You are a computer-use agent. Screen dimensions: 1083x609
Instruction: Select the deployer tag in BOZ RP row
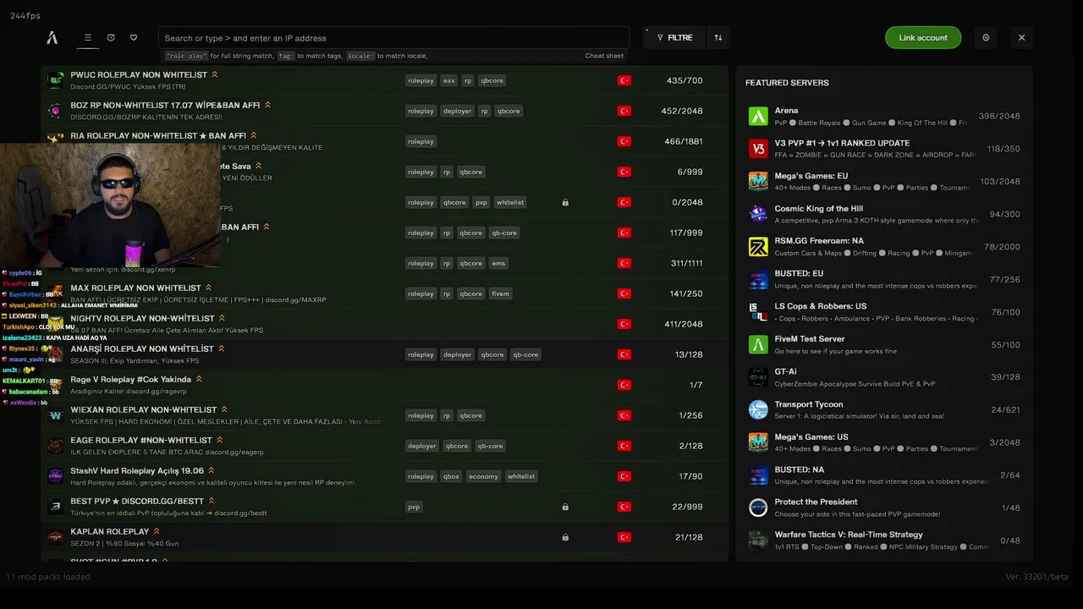[457, 111]
